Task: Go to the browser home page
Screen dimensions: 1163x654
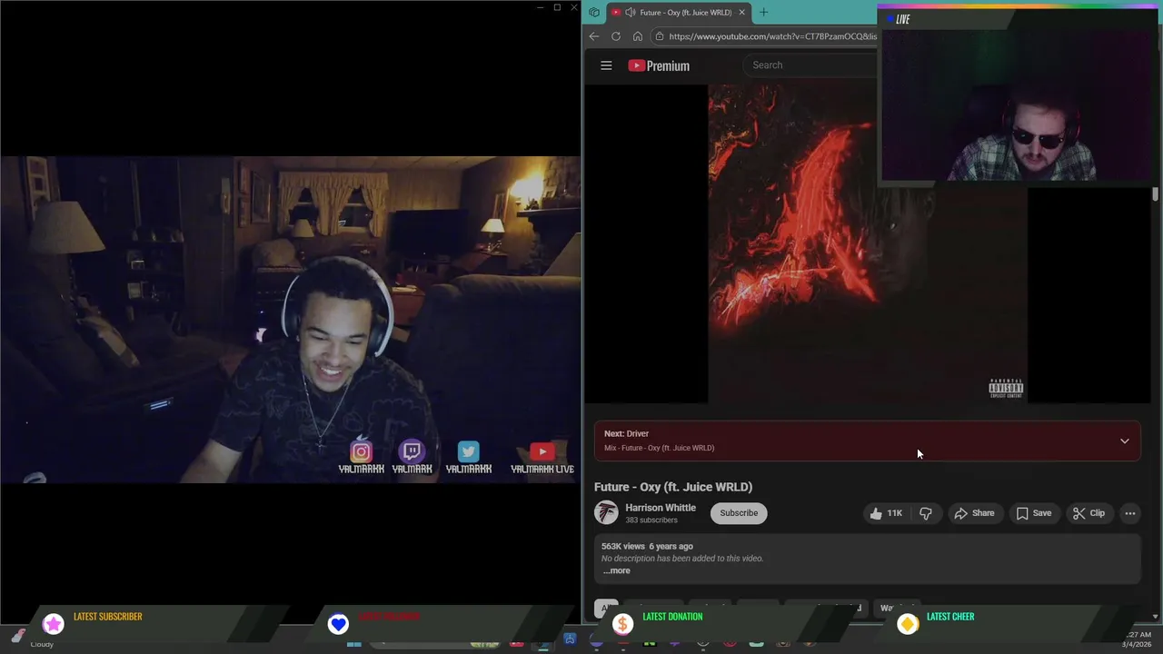Action: click(638, 36)
